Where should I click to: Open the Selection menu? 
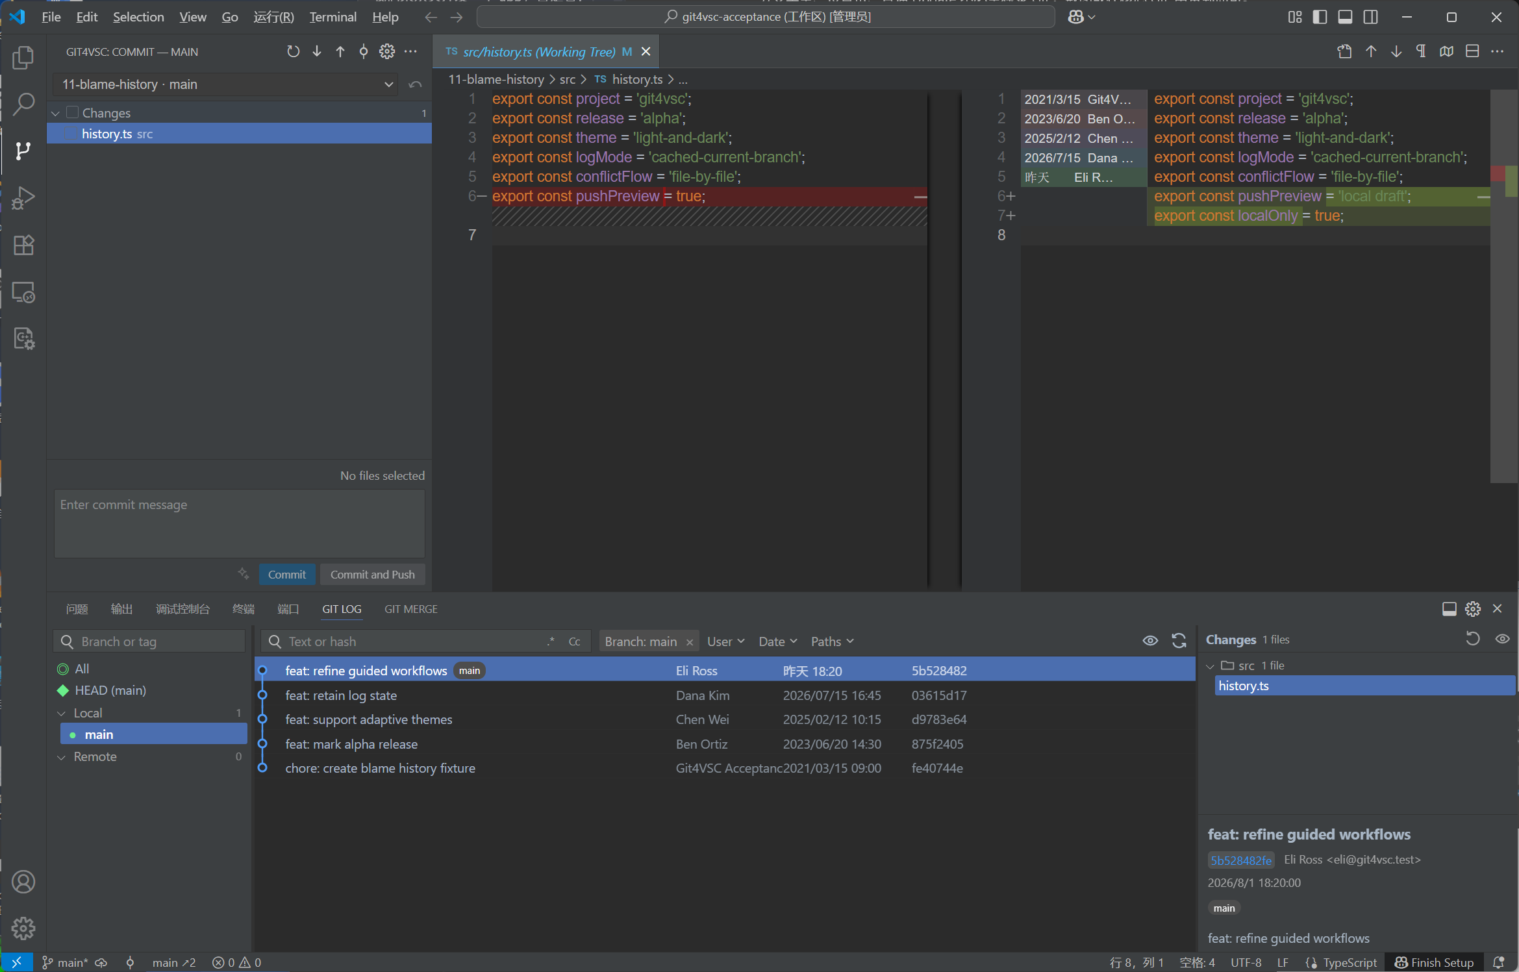tap(138, 17)
